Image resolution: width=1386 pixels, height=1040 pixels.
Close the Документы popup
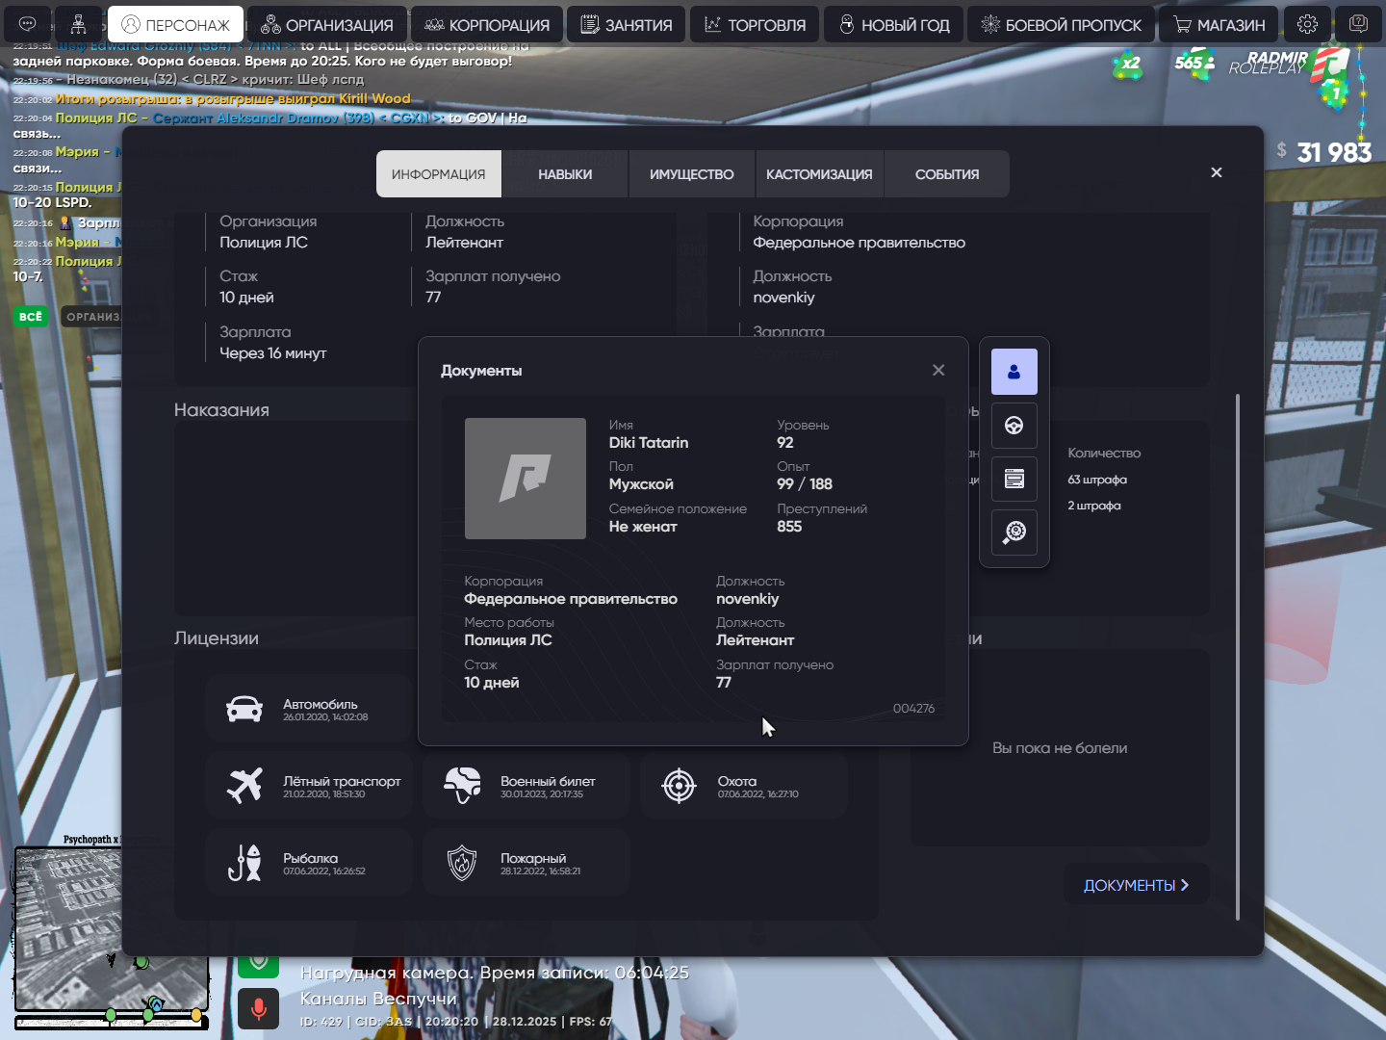point(938,371)
